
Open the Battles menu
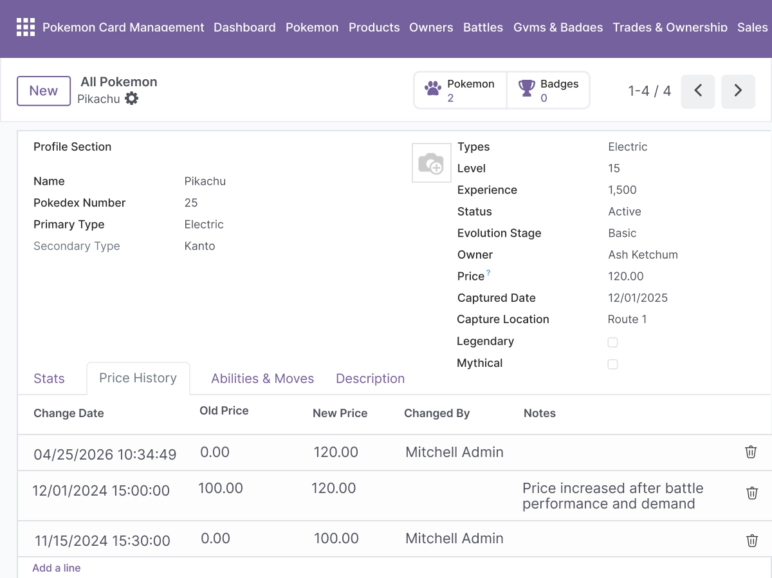click(x=483, y=27)
